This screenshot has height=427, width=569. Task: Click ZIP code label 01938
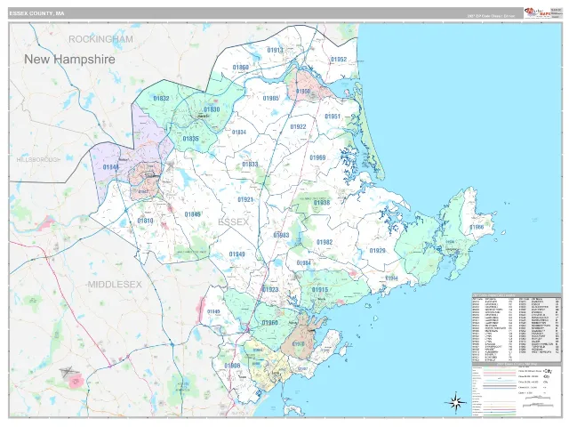[322, 203]
